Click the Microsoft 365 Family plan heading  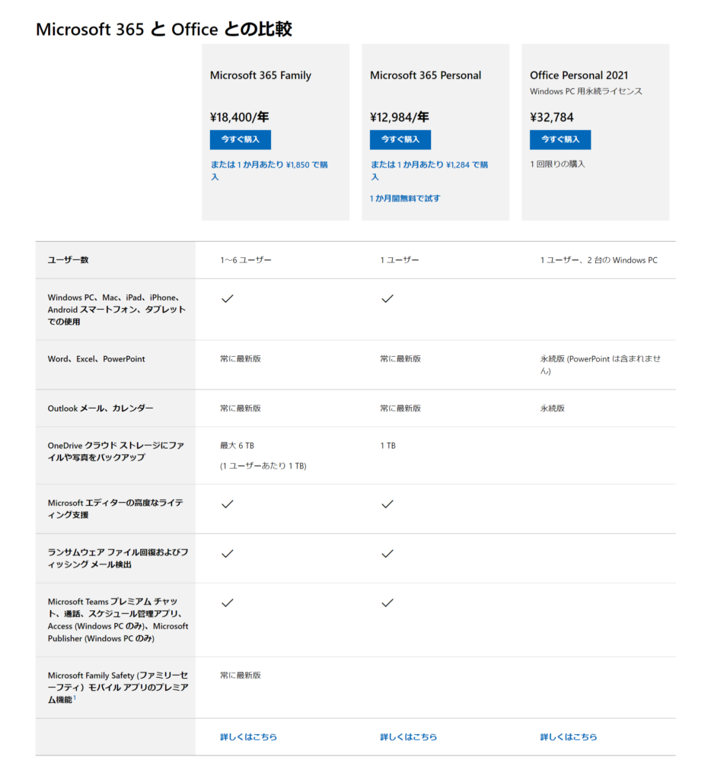pyautogui.click(x=260, y=75)
